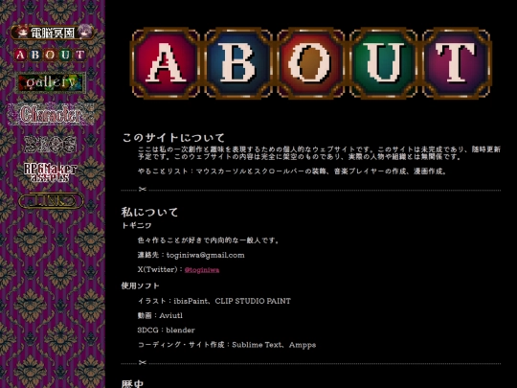Click the 色々作ることが好き self-introduction line

[x=209, y=240]
